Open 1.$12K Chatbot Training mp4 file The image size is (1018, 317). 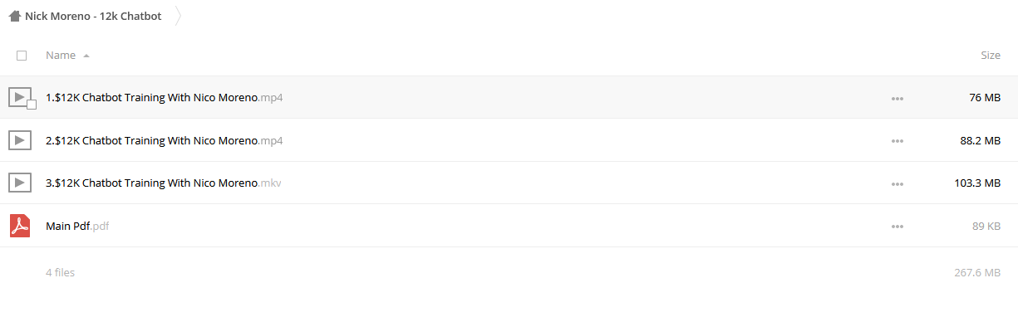coord(165,98)
